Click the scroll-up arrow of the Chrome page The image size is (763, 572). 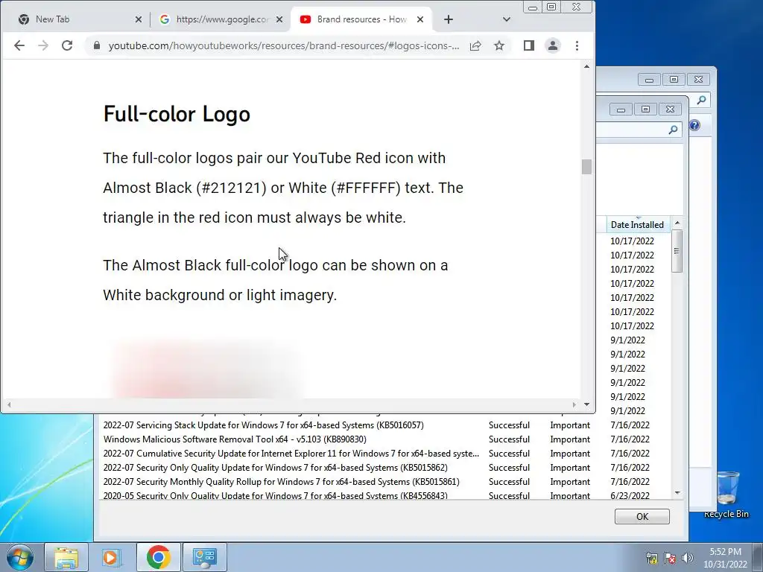pos(587,66)
